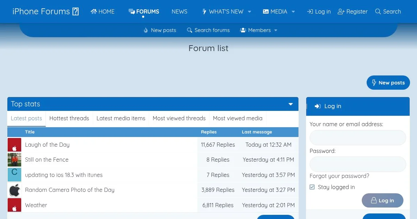Click the add-user icon beside Register
Screen dimensions: 417x219
click(x=341, y=11)
